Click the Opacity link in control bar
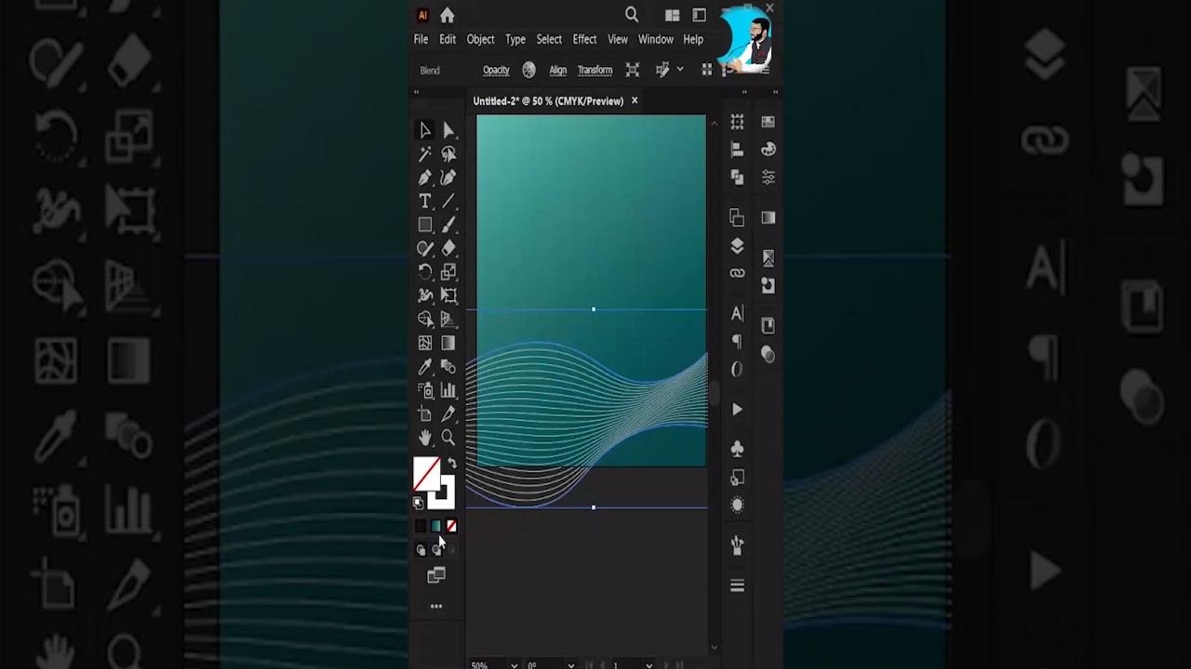The height and width of the screenshot is (669, 1191). [496, 71]
